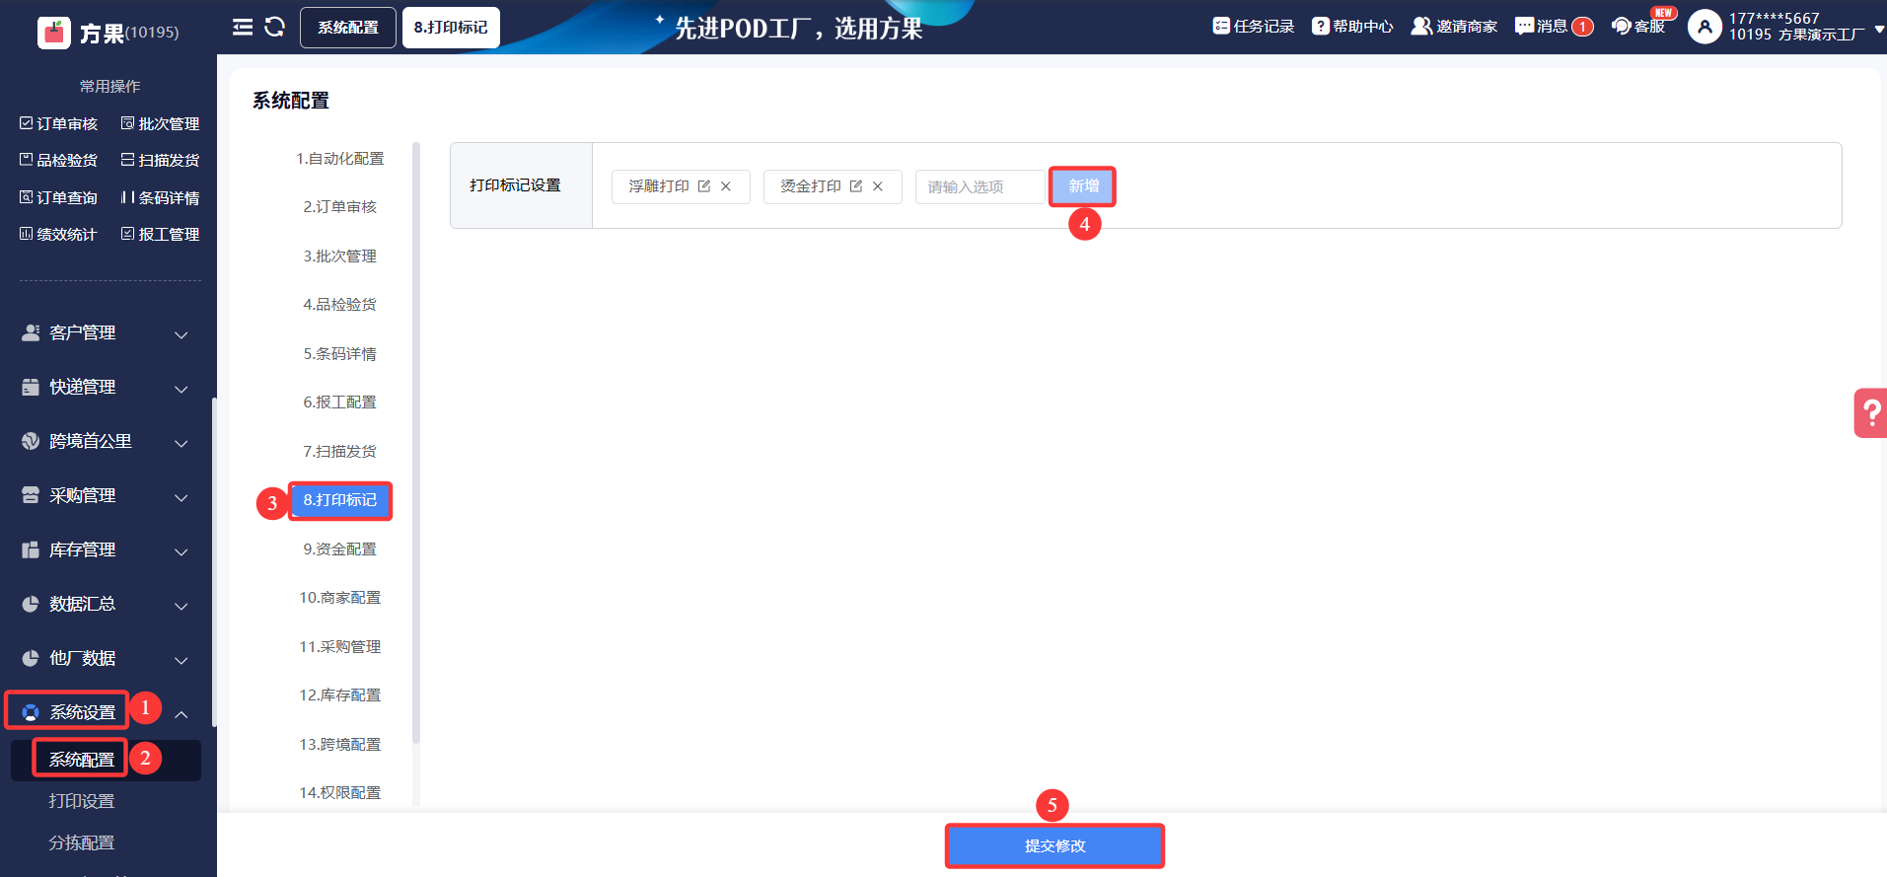Expand 快递管理 menu
1887x877 pixels.
[x=106, y=388]
